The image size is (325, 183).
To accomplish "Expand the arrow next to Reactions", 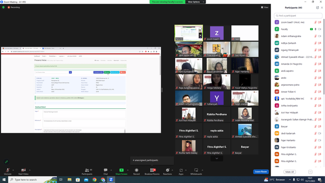I will point(172,170).
